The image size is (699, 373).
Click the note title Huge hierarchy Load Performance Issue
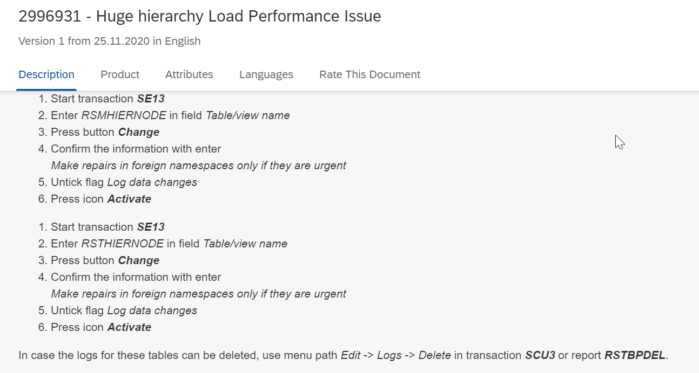(238, 16)
